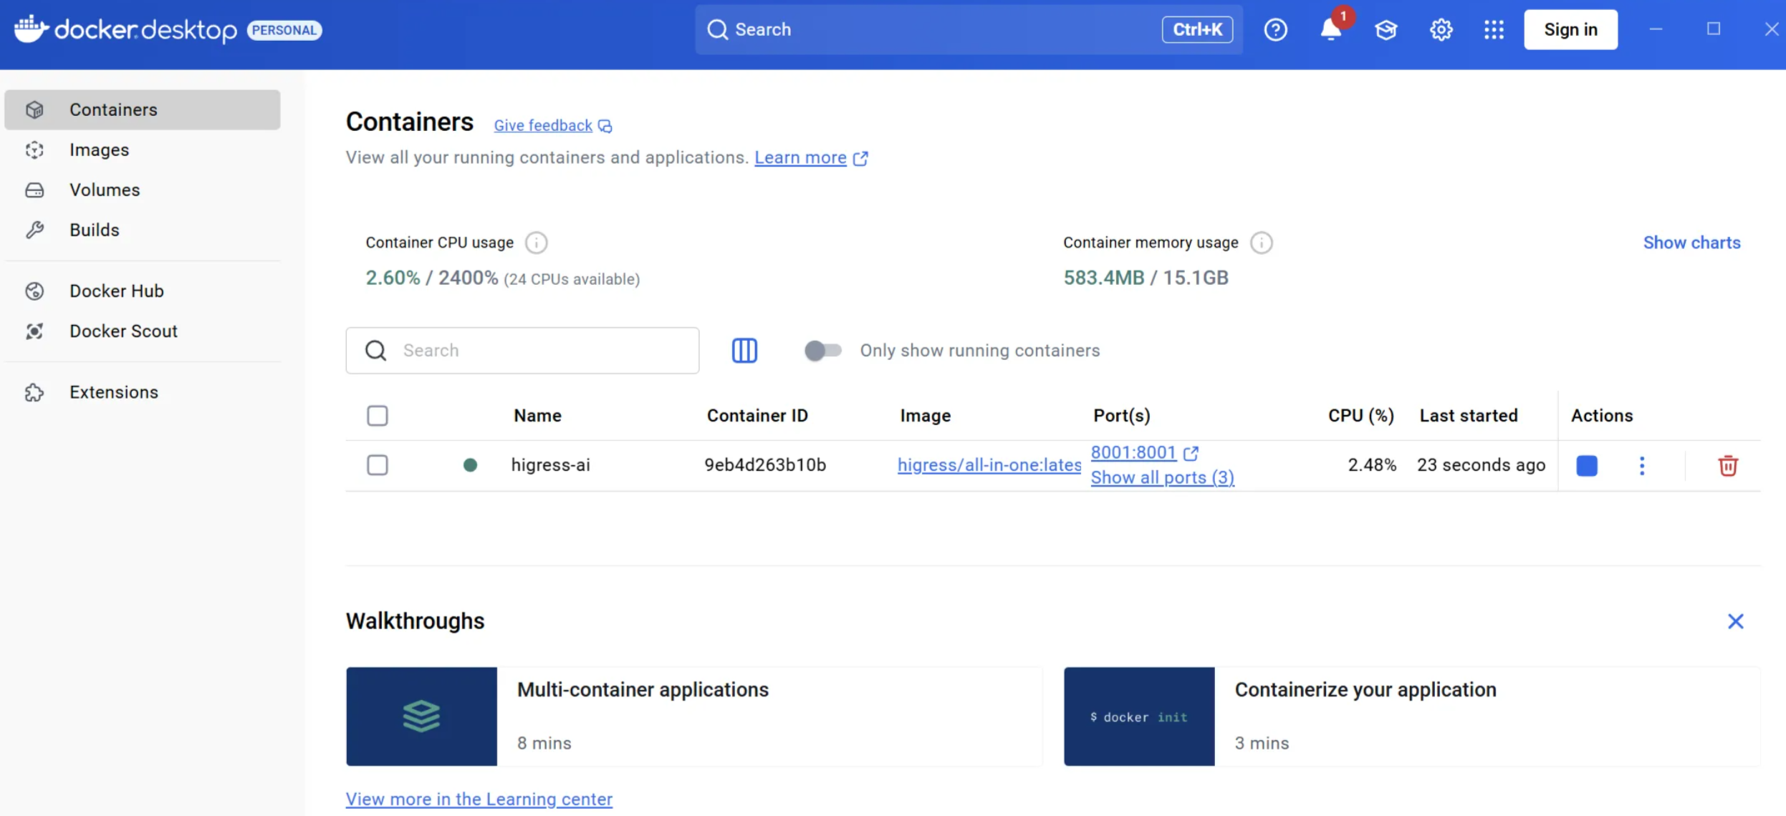Open the Learning center graduation cap icon
Image resolution: width=1786 pixels, height=816 pixels.
(x=1386, y=29)
